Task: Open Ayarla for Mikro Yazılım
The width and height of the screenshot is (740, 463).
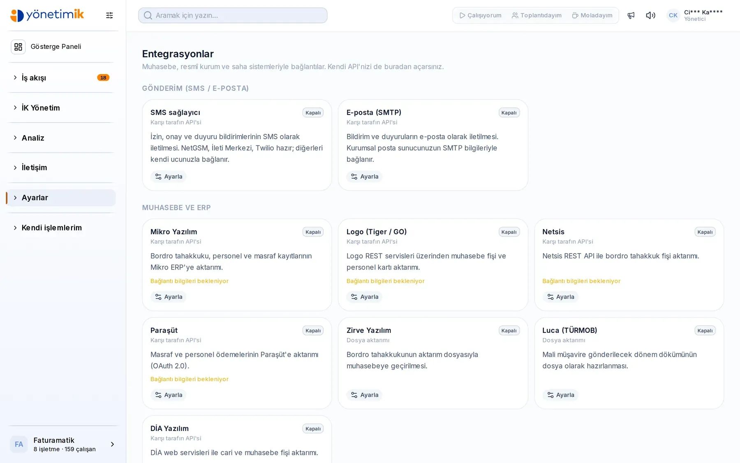Action: click(169, 297)
